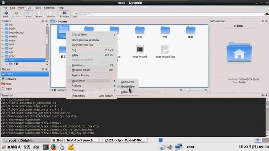The width and height of the screenshot is (269, 151).
Task: Select Root in Places
Action: click(x=25, y=84)
